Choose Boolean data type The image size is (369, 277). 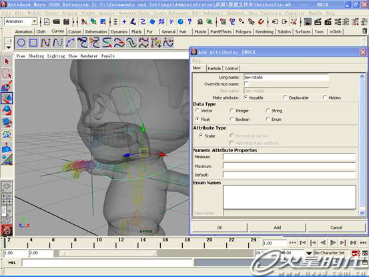(x=232, y=119)
